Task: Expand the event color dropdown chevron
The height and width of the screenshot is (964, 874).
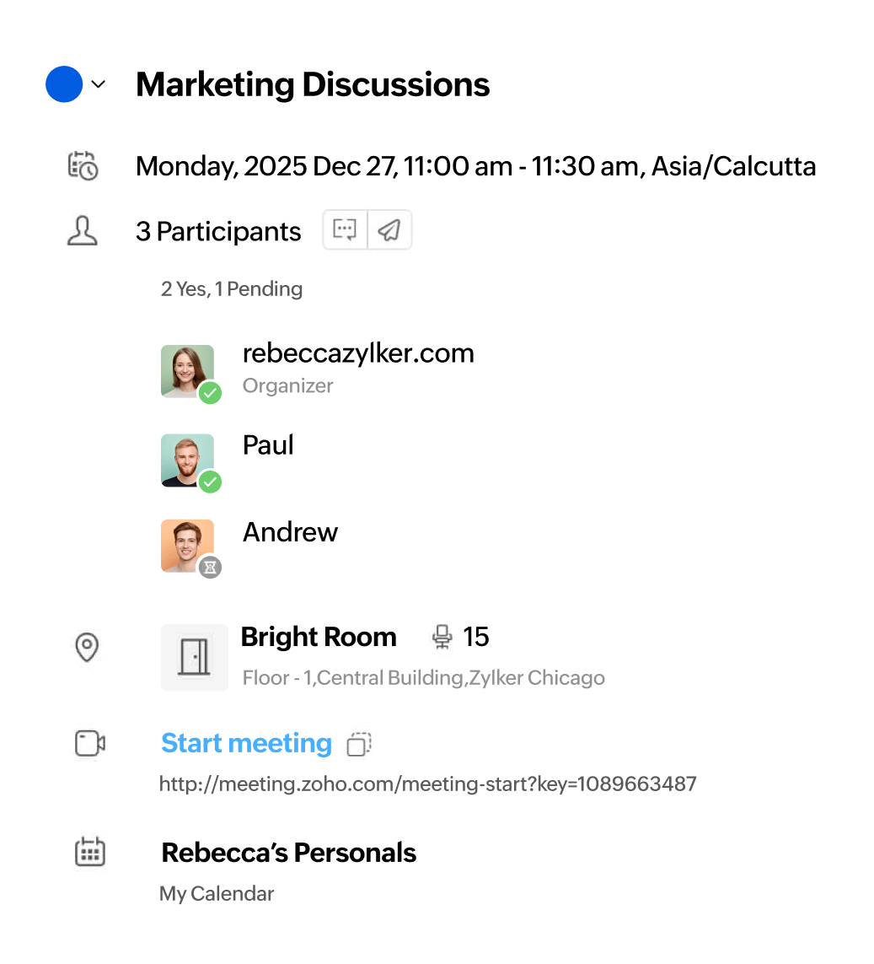Action: pos(99,84)
